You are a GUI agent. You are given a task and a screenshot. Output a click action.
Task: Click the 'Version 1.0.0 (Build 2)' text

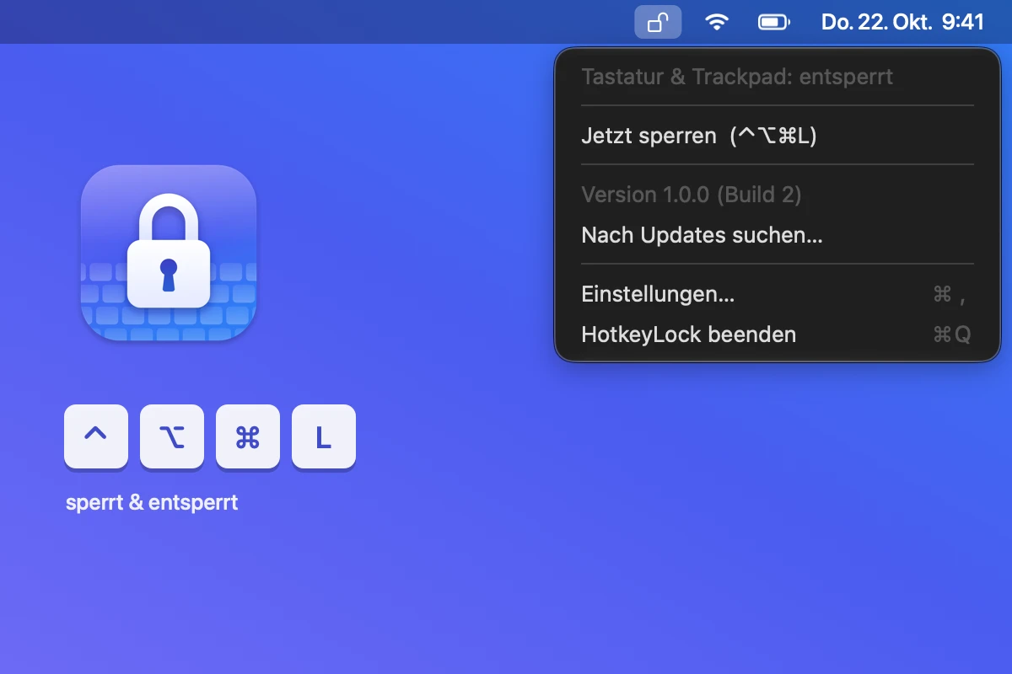pyautogui.click(x=692, y=195)
